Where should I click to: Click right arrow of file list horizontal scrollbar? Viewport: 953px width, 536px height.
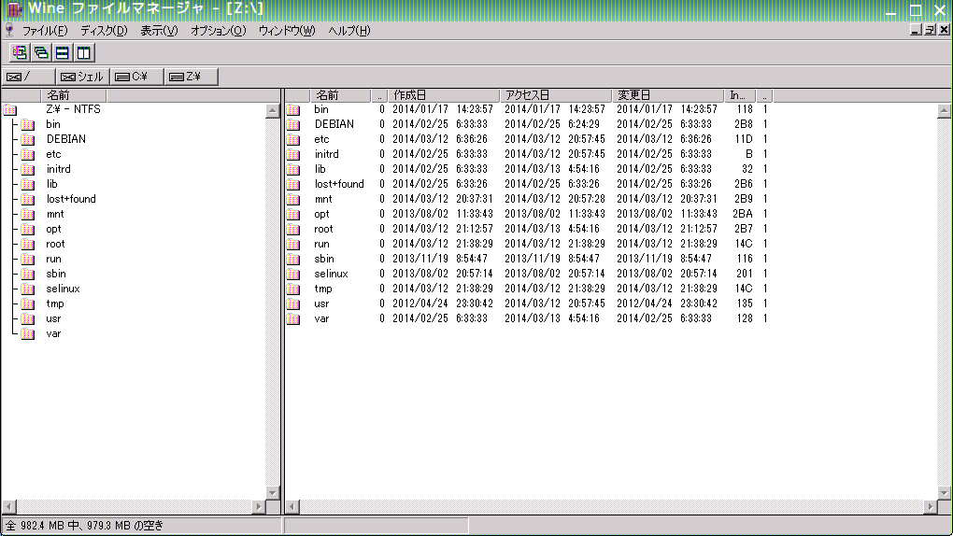pos(931,506)
